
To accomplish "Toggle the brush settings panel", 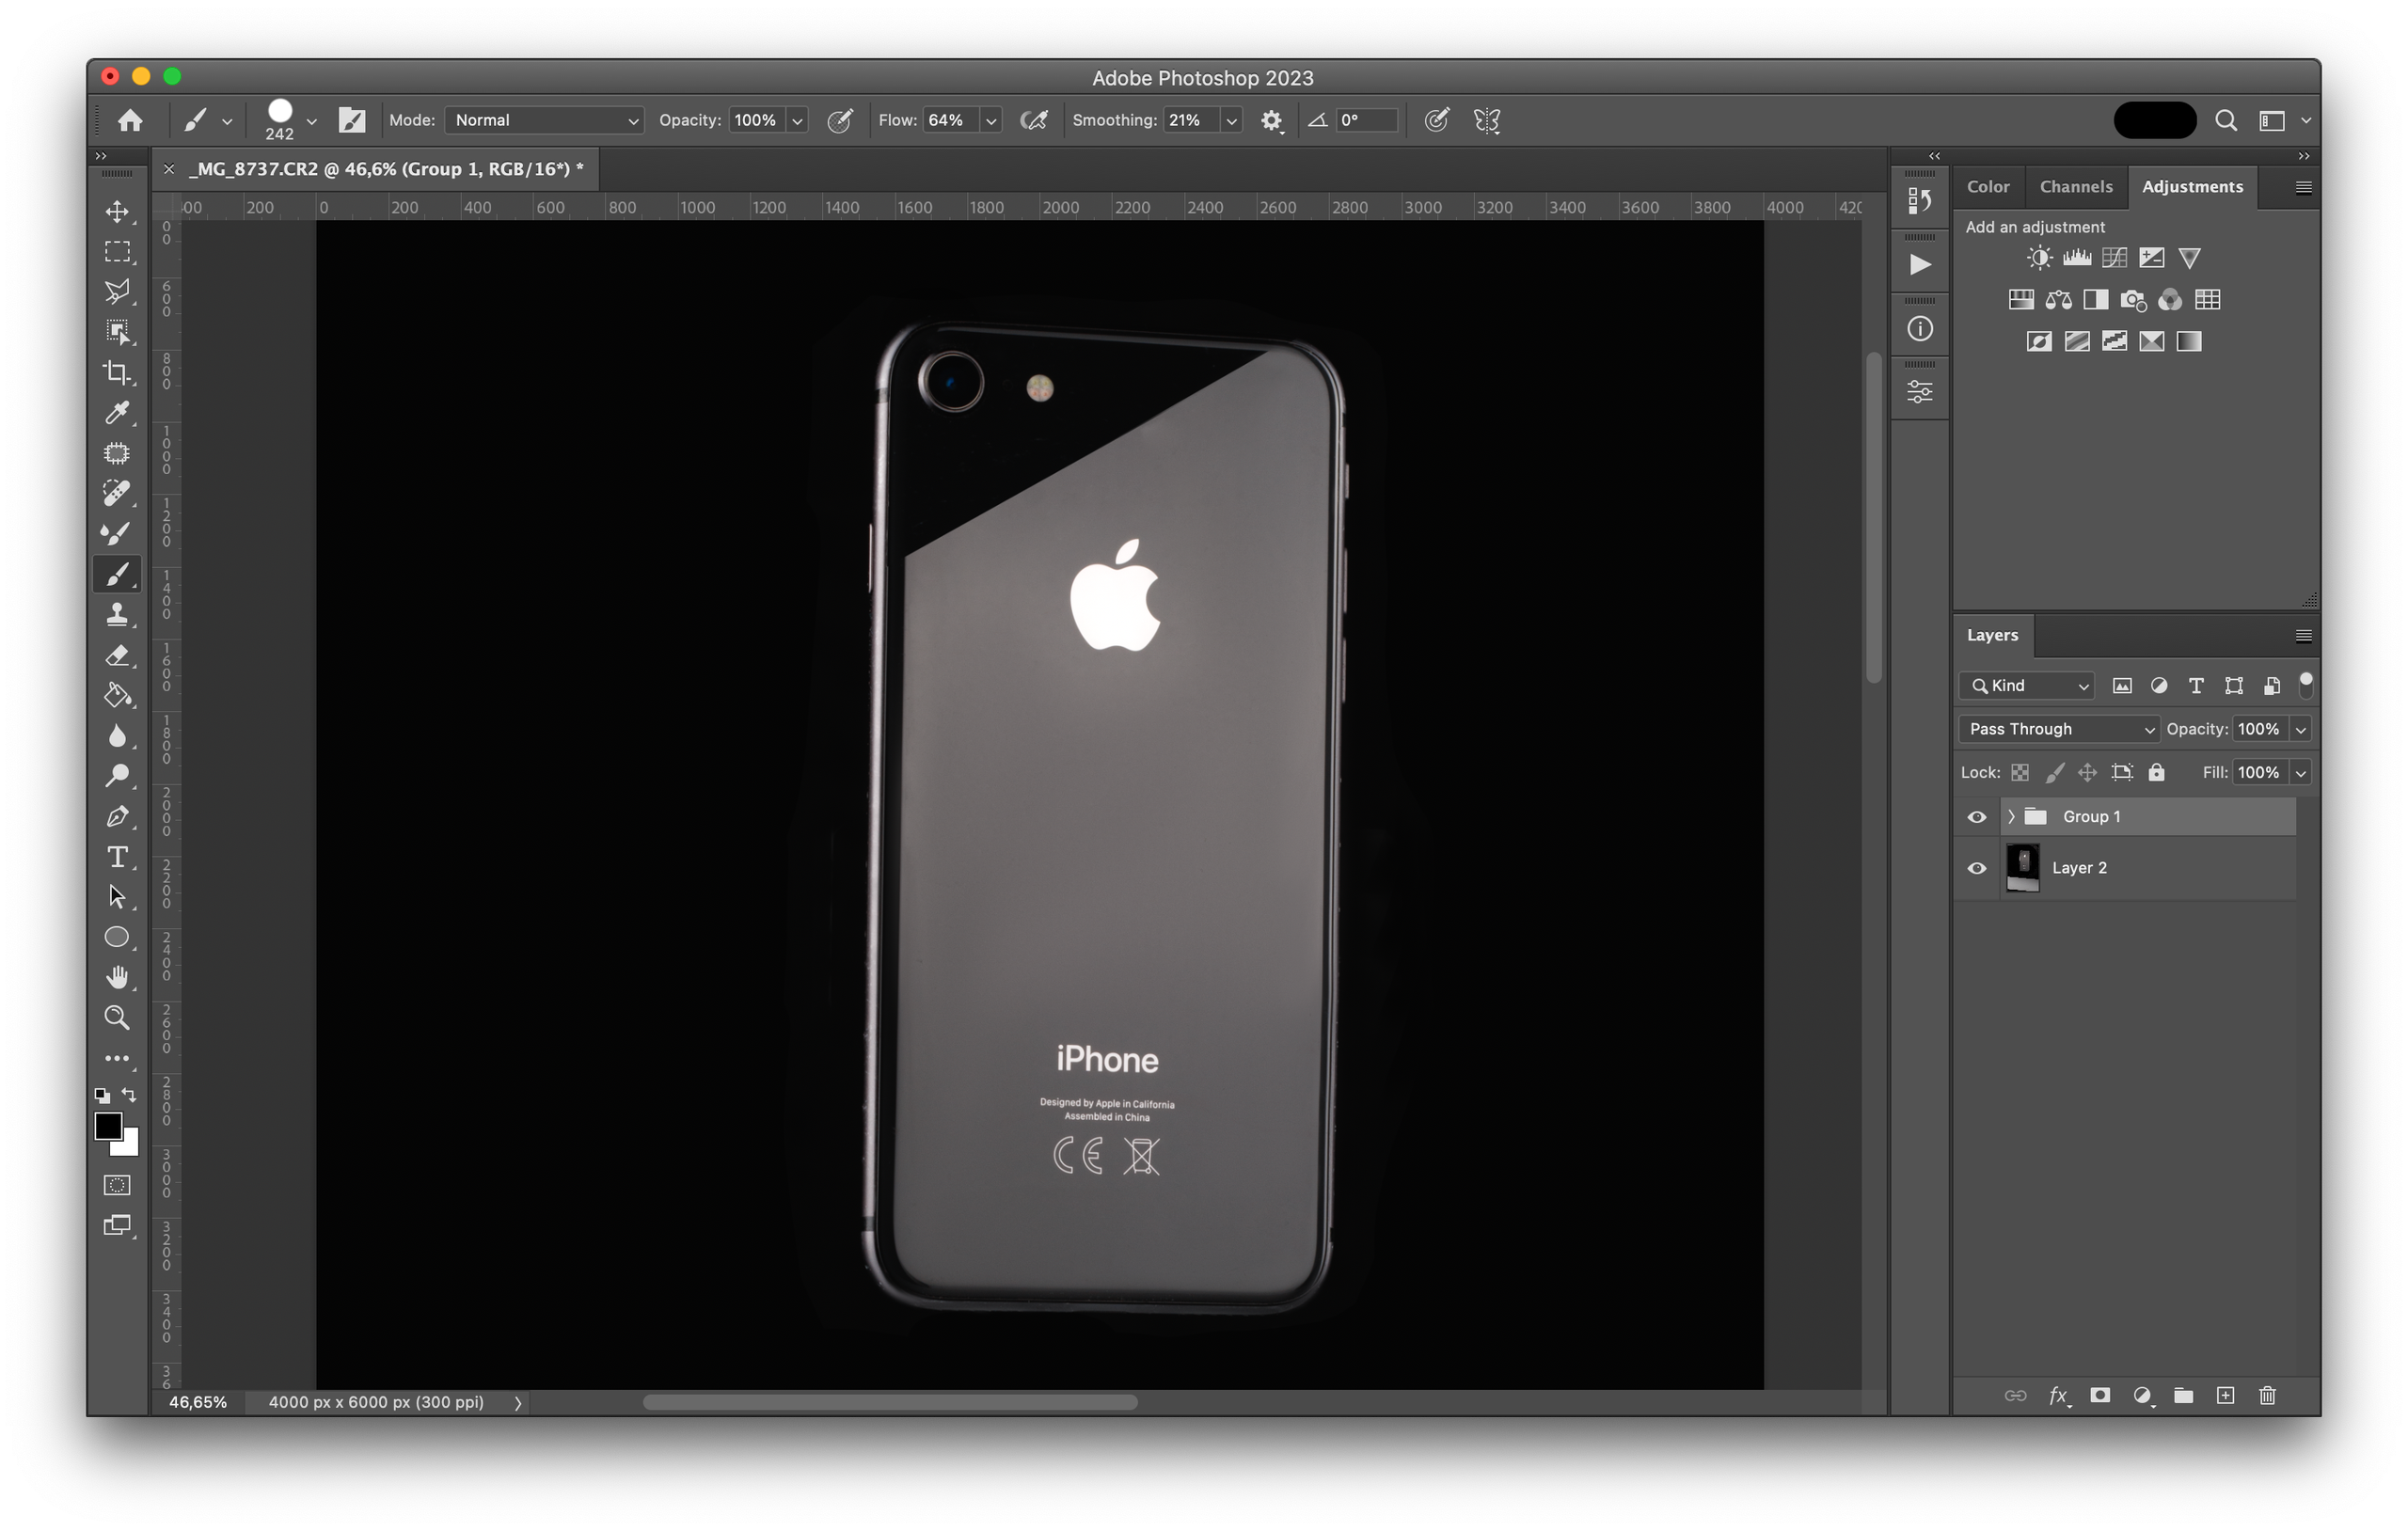I will point(351,120).
